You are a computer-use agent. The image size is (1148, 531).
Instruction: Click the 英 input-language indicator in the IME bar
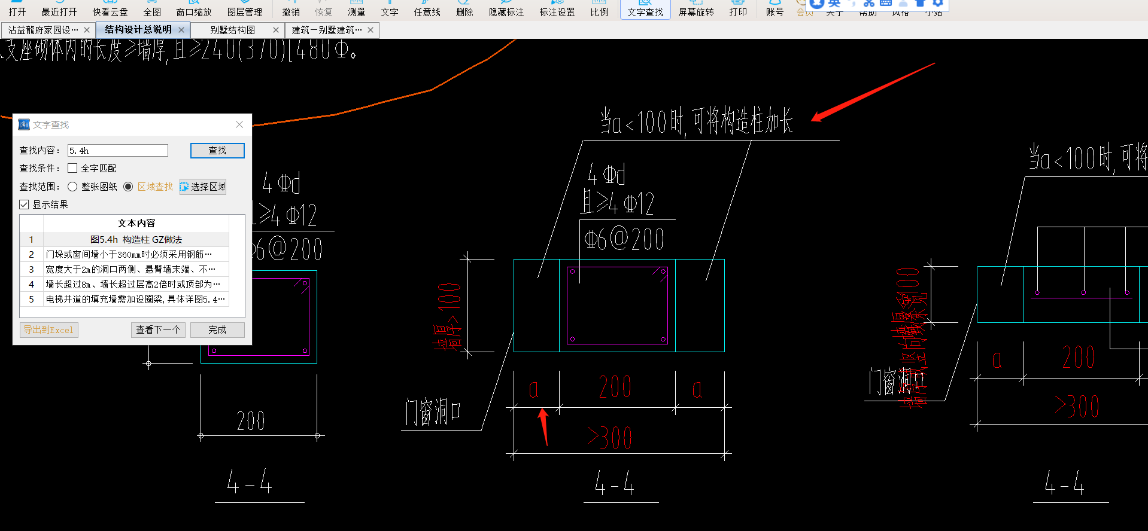click(x=834, y=4)
